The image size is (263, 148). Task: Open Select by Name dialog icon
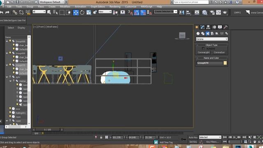(x=55, y=12)
